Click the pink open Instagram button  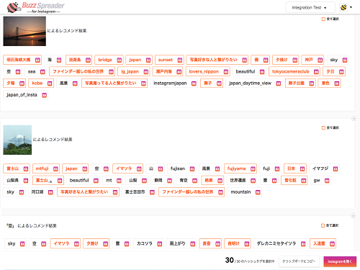coord(340,261)
